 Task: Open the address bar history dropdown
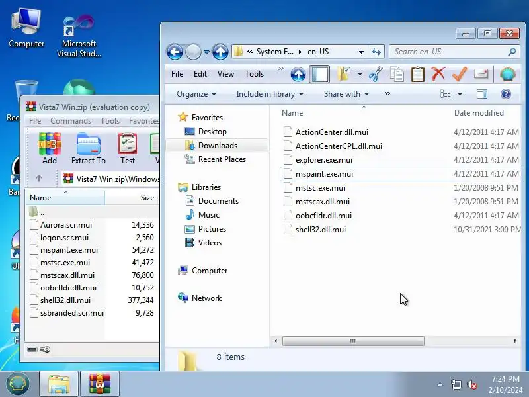(361, 52)
